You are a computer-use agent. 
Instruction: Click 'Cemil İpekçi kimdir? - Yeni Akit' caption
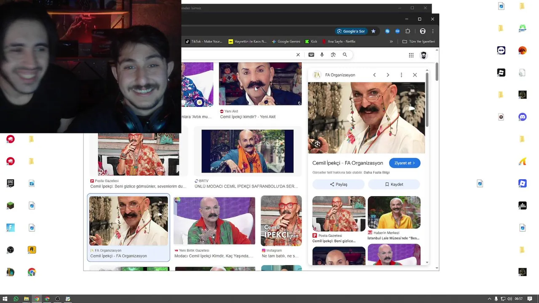tap(248, 117)
